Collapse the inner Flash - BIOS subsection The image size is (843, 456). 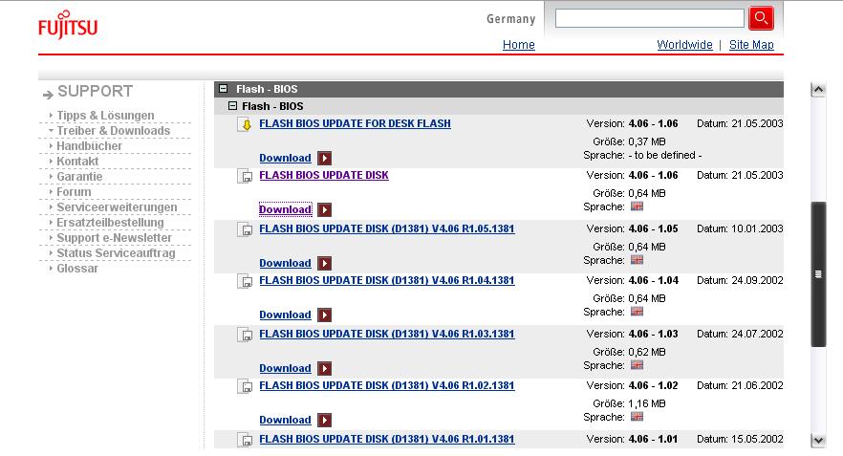[x=232, y=106]
